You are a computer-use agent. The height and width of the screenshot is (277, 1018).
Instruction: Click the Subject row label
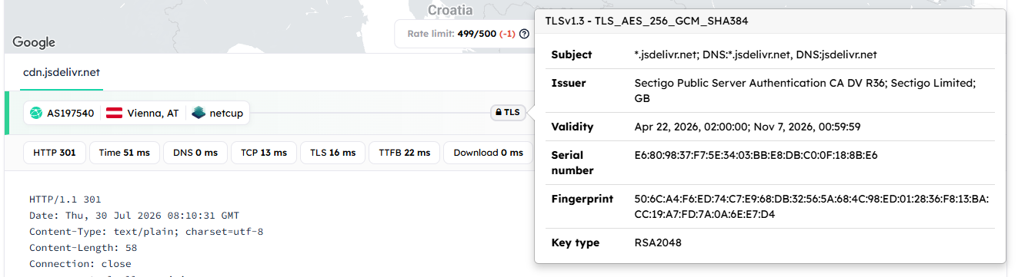click(572, 54)
